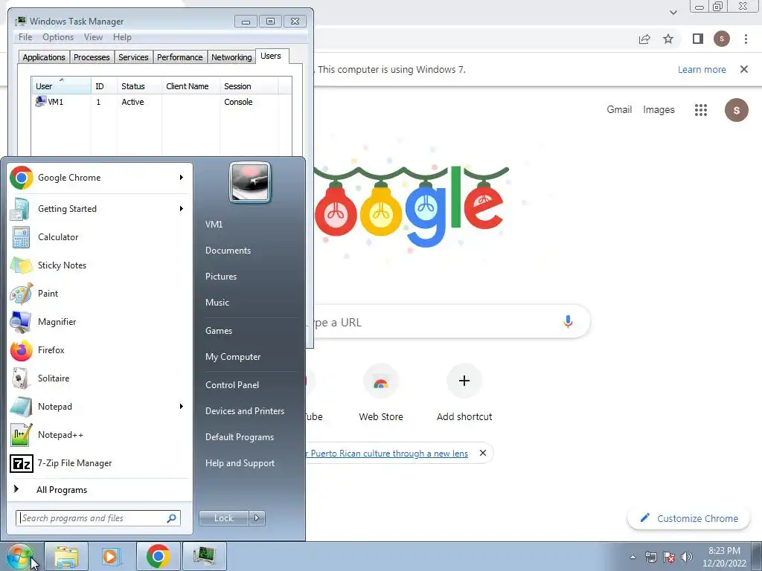
Task: Open the View menu in Task Manager
Action: 93,37
